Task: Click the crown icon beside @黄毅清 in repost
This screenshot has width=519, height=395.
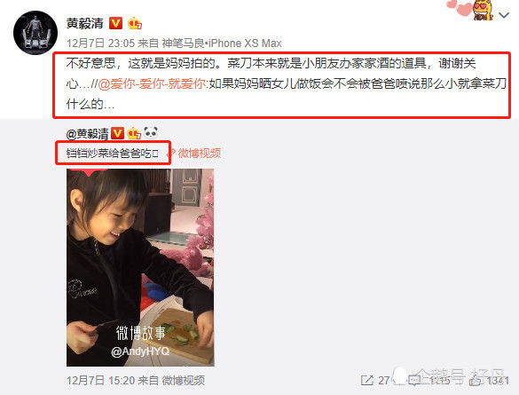Action: 134,133
